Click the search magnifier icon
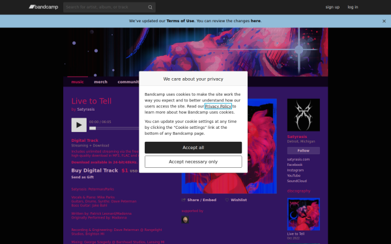Viewport: 391px width, 244px height. tap(150, 7)
